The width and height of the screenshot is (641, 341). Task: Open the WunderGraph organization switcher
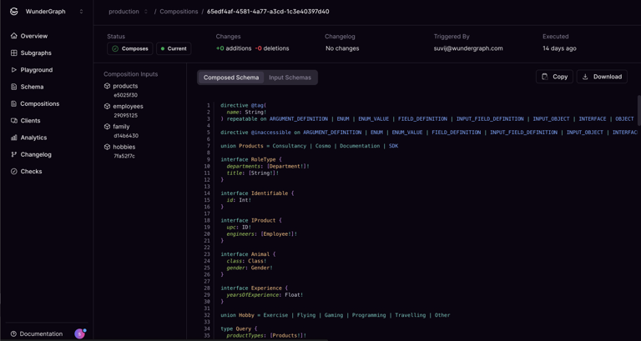click(81, 12)
